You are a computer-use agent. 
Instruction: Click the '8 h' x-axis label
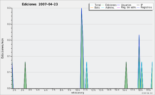point(61,90)
